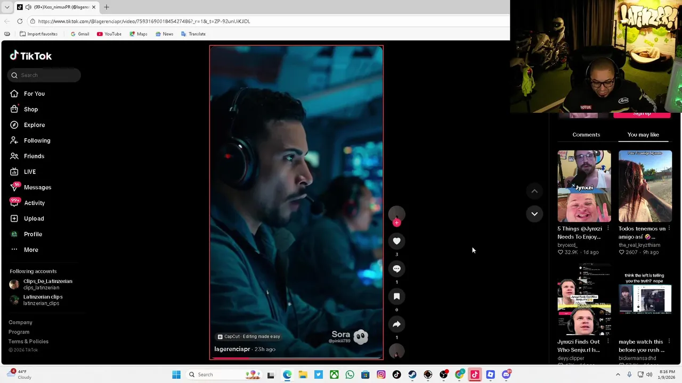Image resolution: width=682 pixels, height=383 pixels.
Task: Click the Terms & Policies link
Action: point(28,342)
